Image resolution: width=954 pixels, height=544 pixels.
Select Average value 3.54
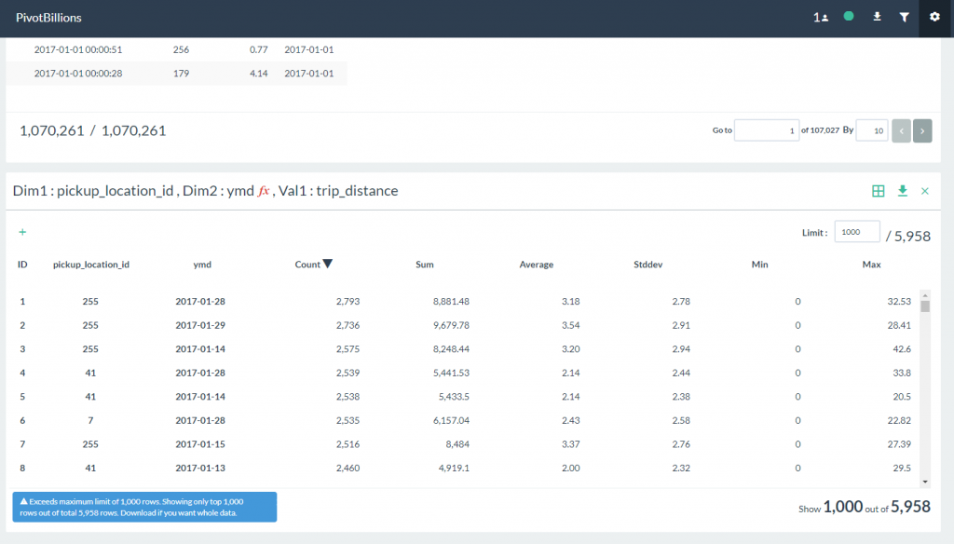click(571, 325)
